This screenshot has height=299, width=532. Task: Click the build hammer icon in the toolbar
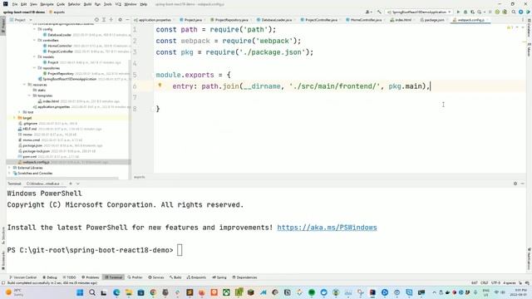[x=379, y=12]
